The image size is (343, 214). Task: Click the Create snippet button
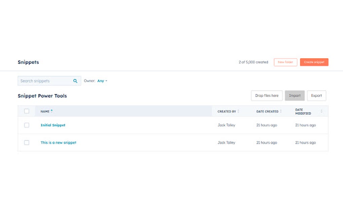pyautogui.click(x=314, y=62)
